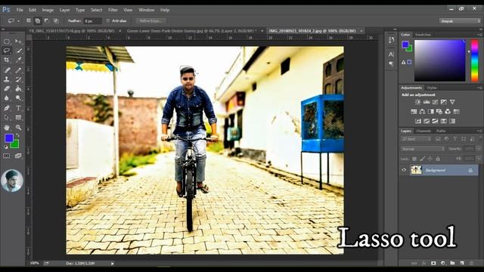
Task: Choose Intersect with selection mode
Action: click(56, 20)
